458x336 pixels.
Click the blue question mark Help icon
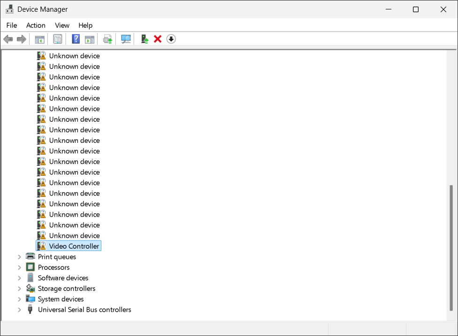76,39
